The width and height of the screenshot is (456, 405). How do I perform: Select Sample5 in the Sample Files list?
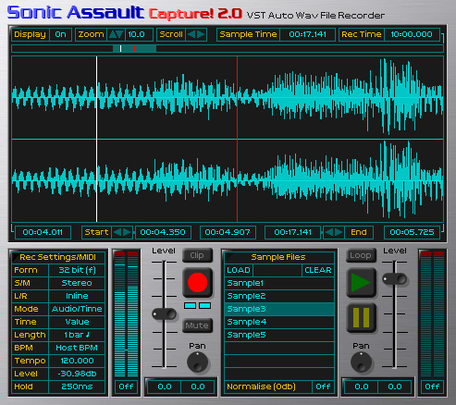(279, 335)
